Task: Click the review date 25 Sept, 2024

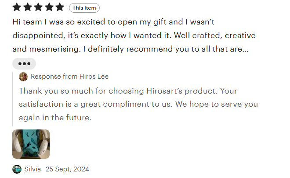Action: 67,169
